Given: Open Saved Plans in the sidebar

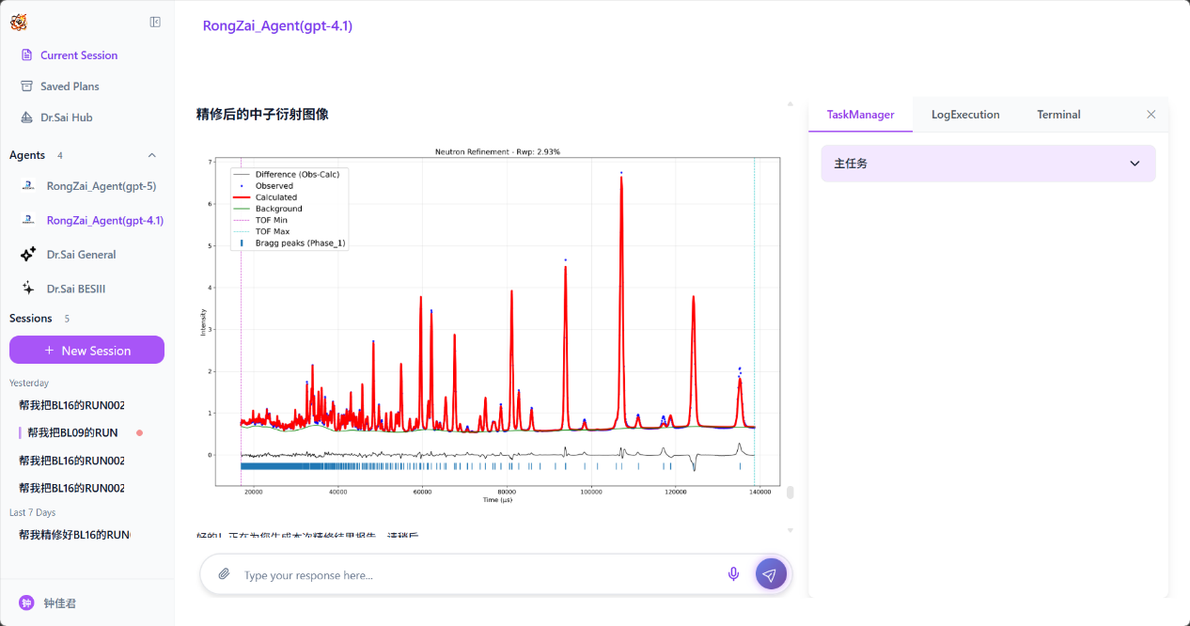Looking at the screenshot, I should pyautogui.click(x=70, y=86).
